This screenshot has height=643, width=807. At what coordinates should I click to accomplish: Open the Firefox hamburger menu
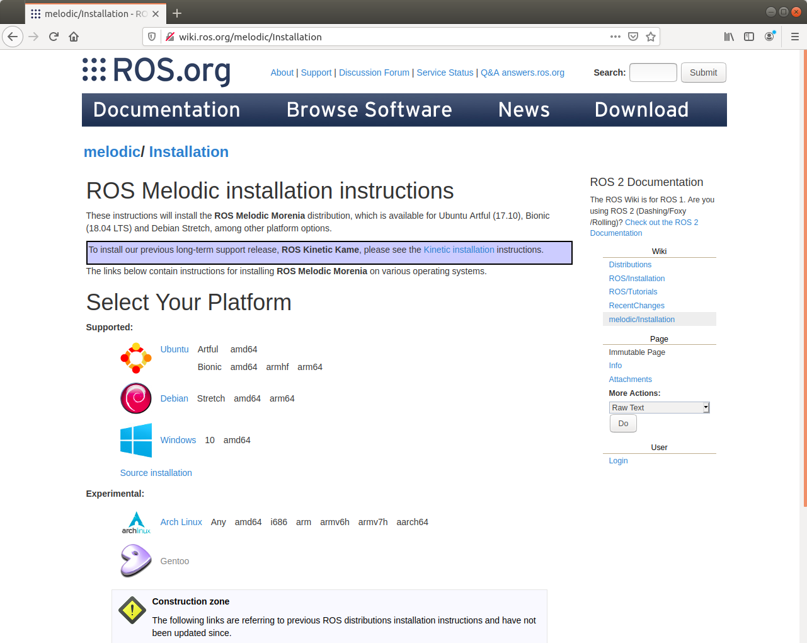tap(794, 37)
